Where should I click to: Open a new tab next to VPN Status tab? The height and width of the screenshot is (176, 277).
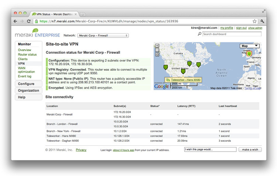pos(83,14)
